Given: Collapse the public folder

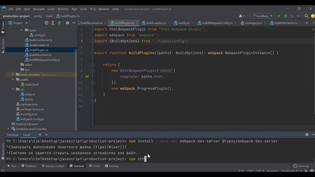Looking at the screenshot, I should (13, 80).
